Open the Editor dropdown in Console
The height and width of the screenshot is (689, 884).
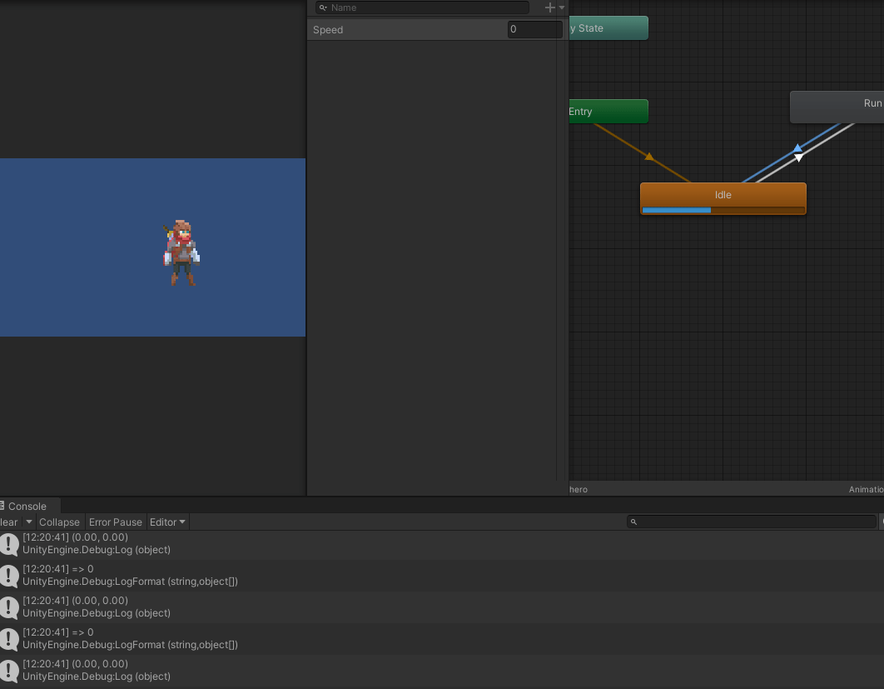point(167,522)
